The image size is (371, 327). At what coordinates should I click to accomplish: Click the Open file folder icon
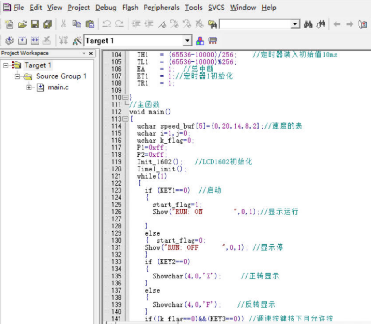22,24
